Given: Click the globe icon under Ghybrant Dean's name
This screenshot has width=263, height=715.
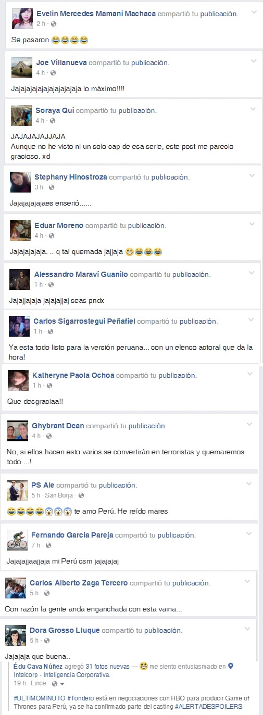Looking at the screenshot, I should click(49, 436).
